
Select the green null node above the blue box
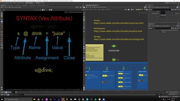point(114,59)
